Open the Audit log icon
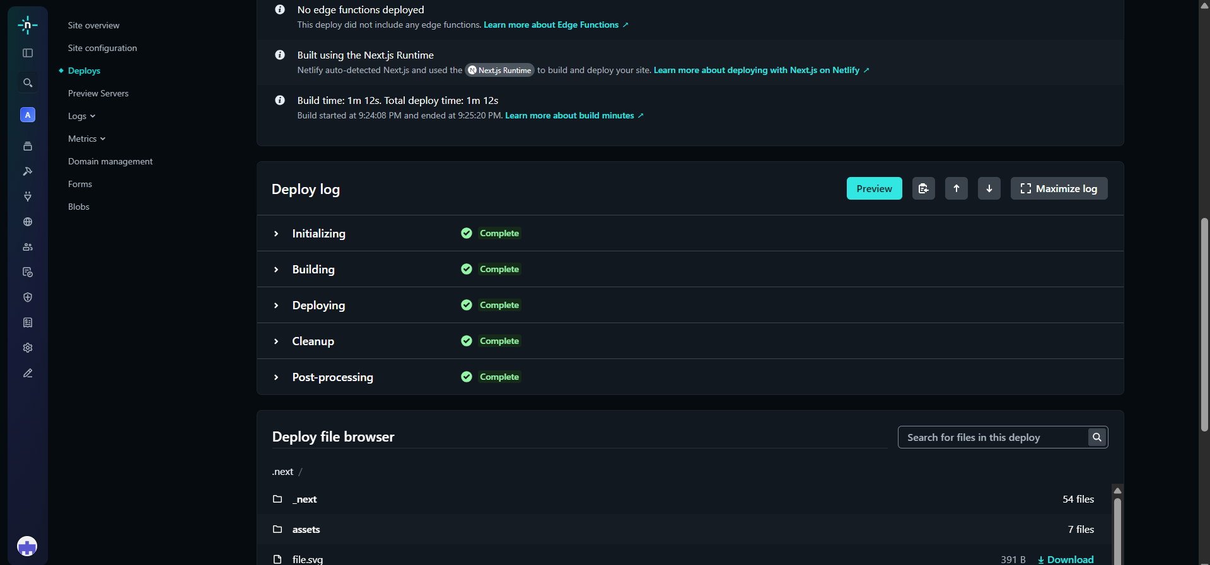 (x=28, y=272)
